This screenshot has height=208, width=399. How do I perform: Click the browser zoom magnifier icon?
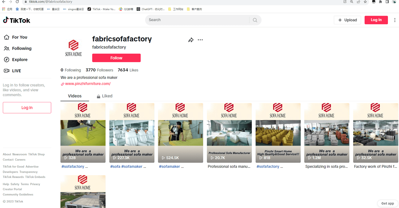tap(352, 2)
